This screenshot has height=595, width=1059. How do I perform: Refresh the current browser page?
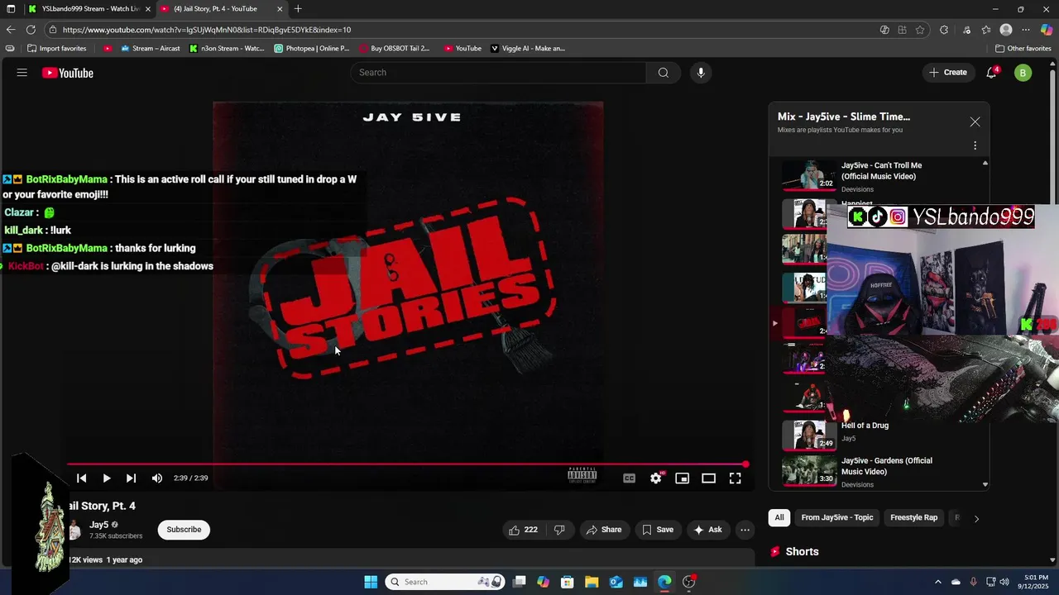click(31, 30)
